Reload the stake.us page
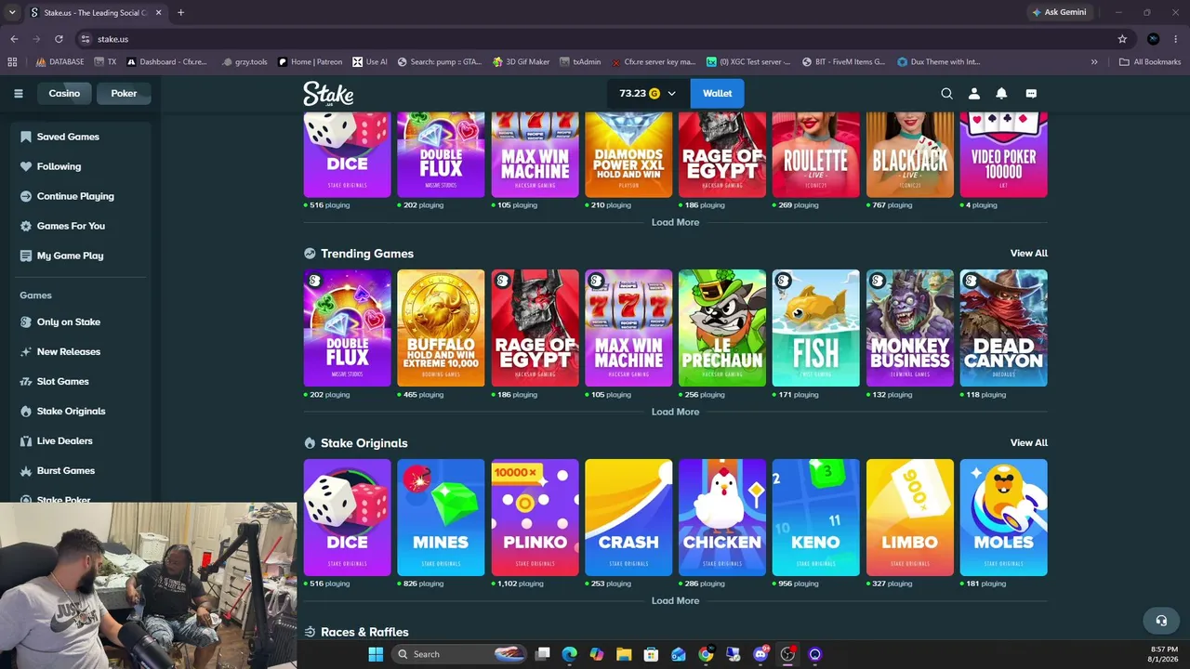This screenshot has height=669, width=1190. tap(59, 39)
